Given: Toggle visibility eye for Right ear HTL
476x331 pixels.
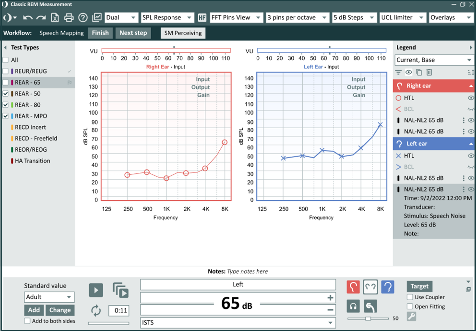Looking at the screenshot, I should tap(471, 98).
